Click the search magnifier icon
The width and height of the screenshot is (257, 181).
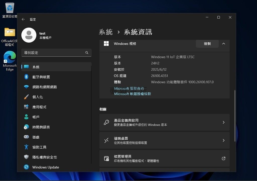point(87,53)
